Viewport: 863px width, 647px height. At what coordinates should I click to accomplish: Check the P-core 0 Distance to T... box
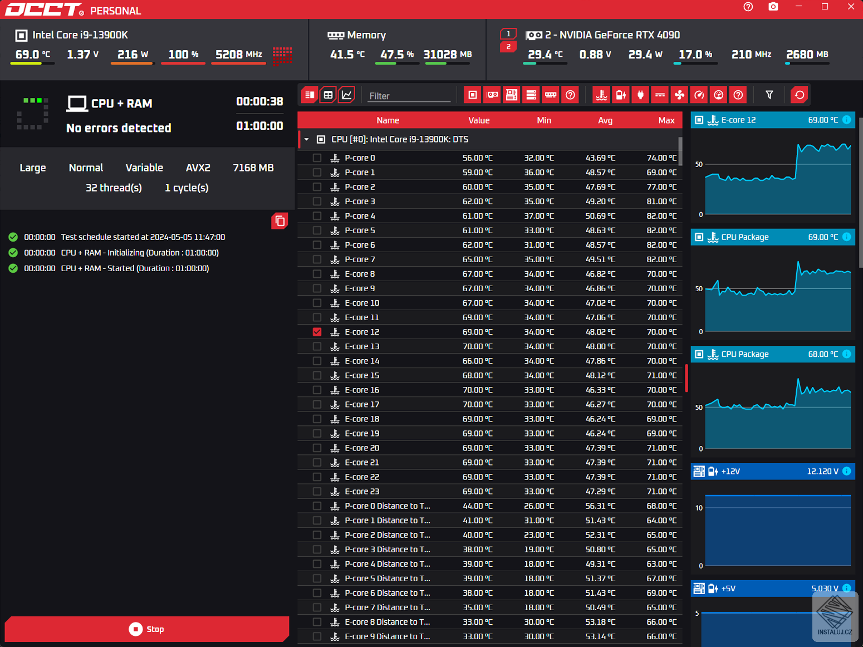[x=317, y=506]
